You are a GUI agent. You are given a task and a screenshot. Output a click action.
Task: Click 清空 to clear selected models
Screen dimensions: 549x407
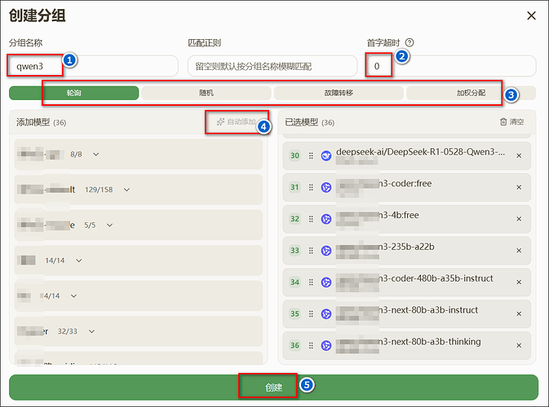[511, 121]
